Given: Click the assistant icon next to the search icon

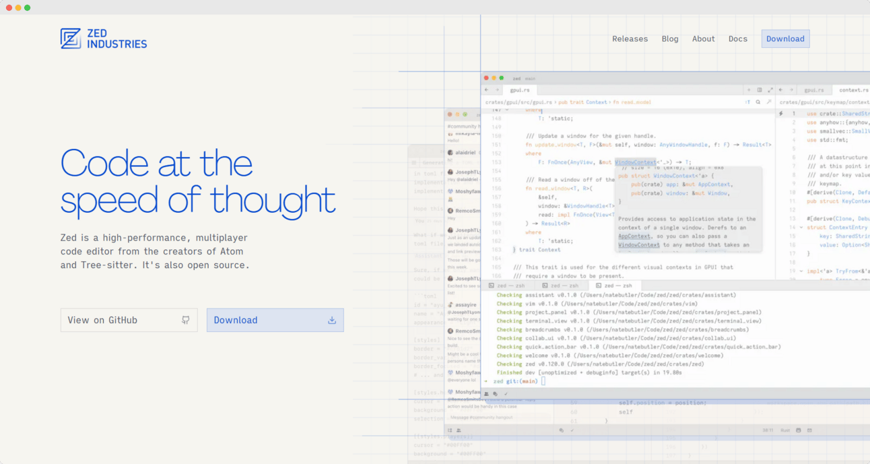Looking at the screenshot, I should click(x=769, y=102).
